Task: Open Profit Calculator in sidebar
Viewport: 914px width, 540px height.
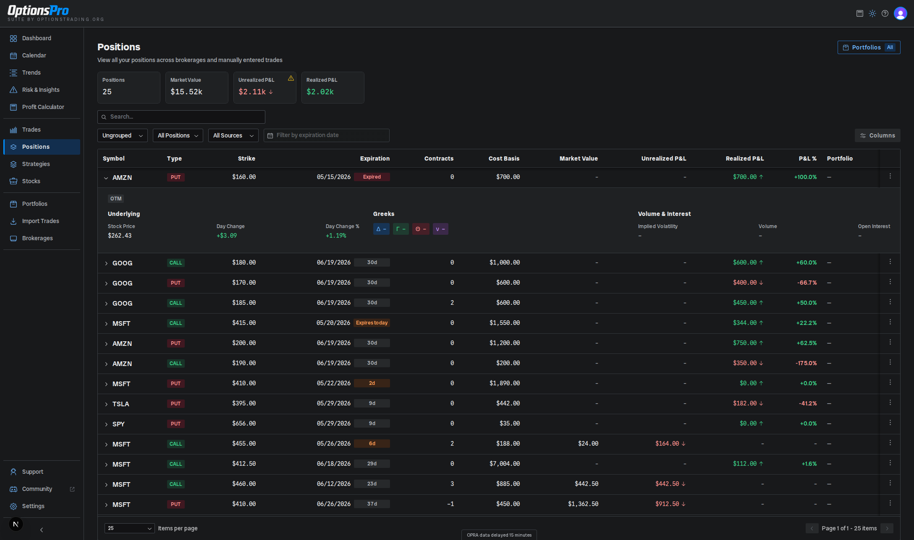Action: point(42,107)
